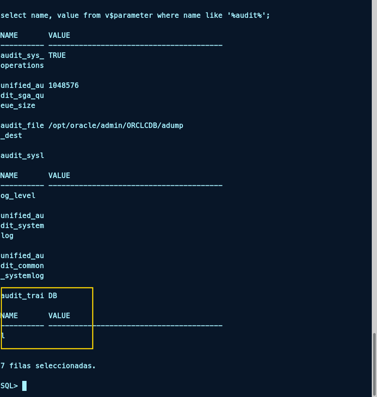Click the _dest text line
This screenshot has height=397, width=377.
11,135
